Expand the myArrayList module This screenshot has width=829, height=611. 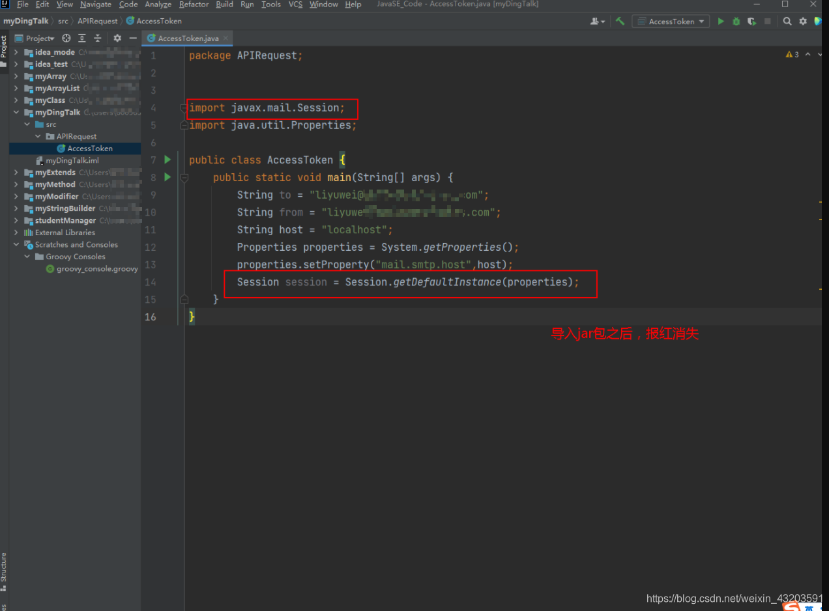(x=16, y=88)
